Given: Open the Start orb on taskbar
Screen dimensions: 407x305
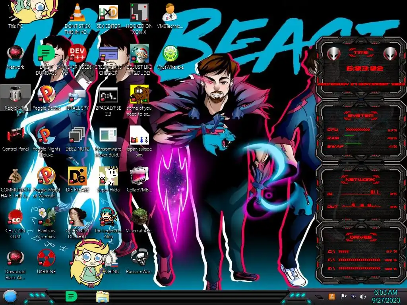Looking at the screenshot, I should tap(10, 297).
